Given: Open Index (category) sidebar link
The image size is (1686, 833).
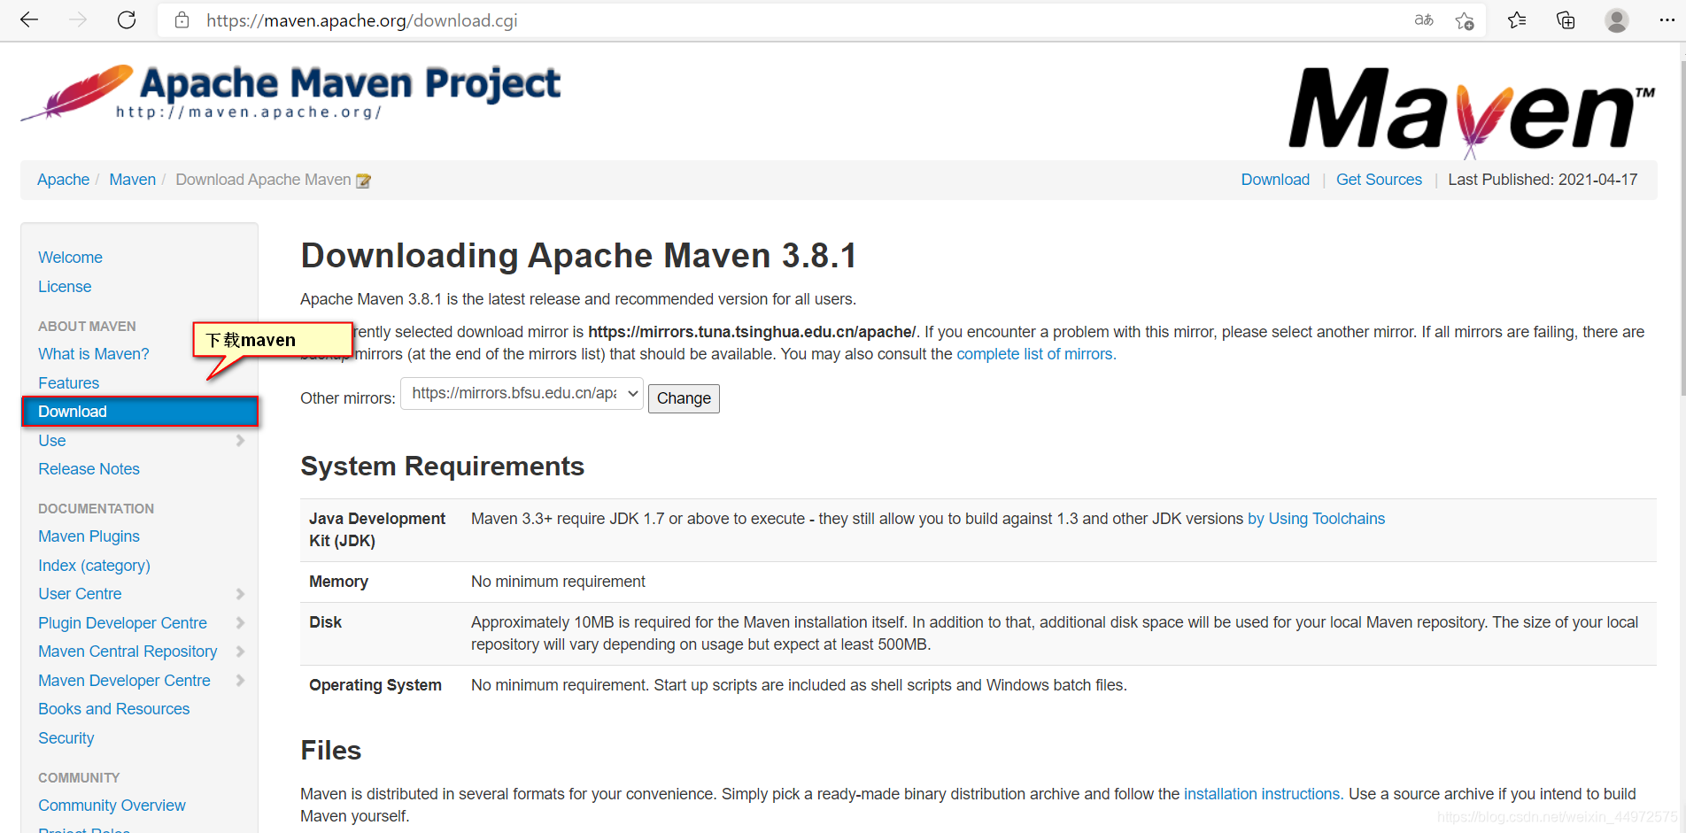Looking at the screenshot, I should coord(94,566).
